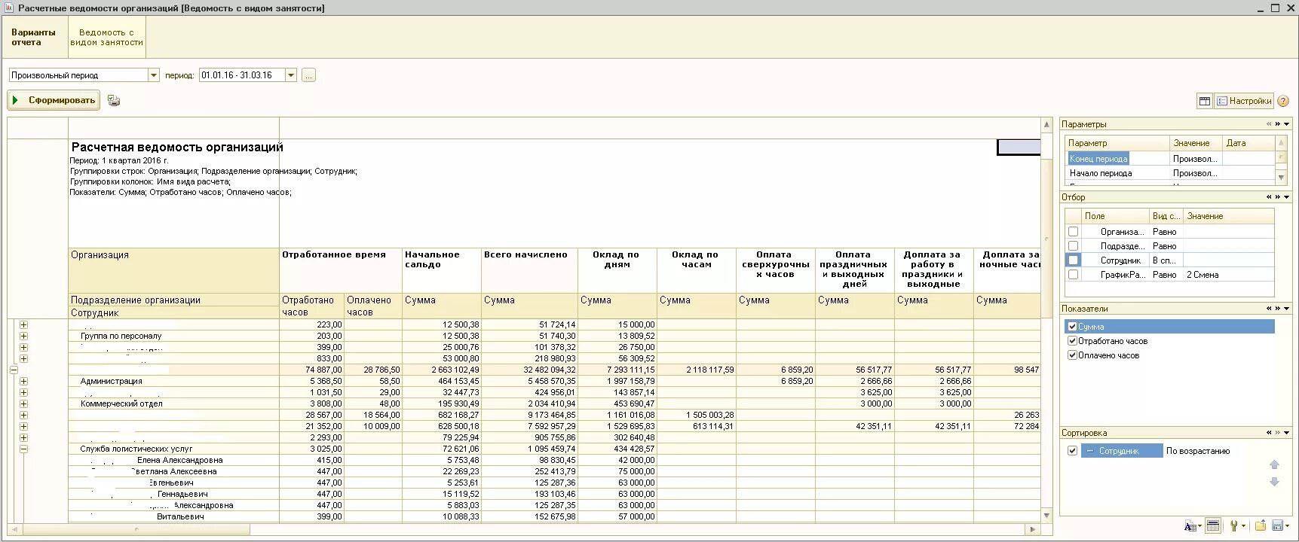Screen dimensions: 1299x542
Task: Click the right arrow of the horizontal scrollbar
Action: 1033,529
